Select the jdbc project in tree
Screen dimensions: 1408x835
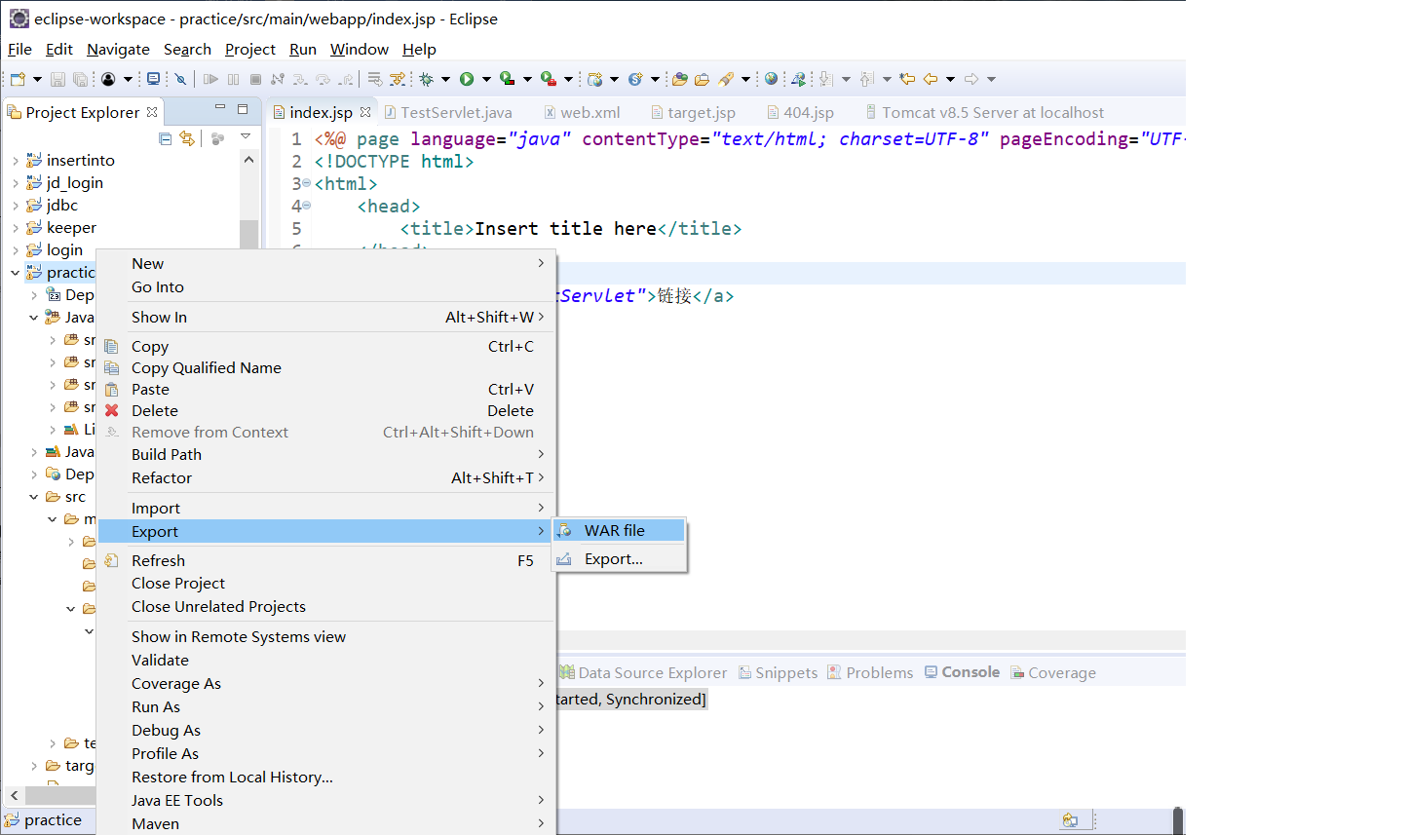(x=62, y=205)
